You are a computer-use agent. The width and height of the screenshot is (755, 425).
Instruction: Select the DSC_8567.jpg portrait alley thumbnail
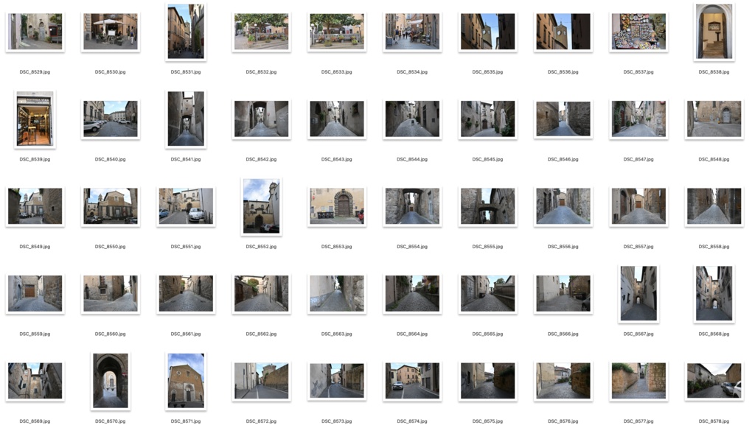point(639,293)
